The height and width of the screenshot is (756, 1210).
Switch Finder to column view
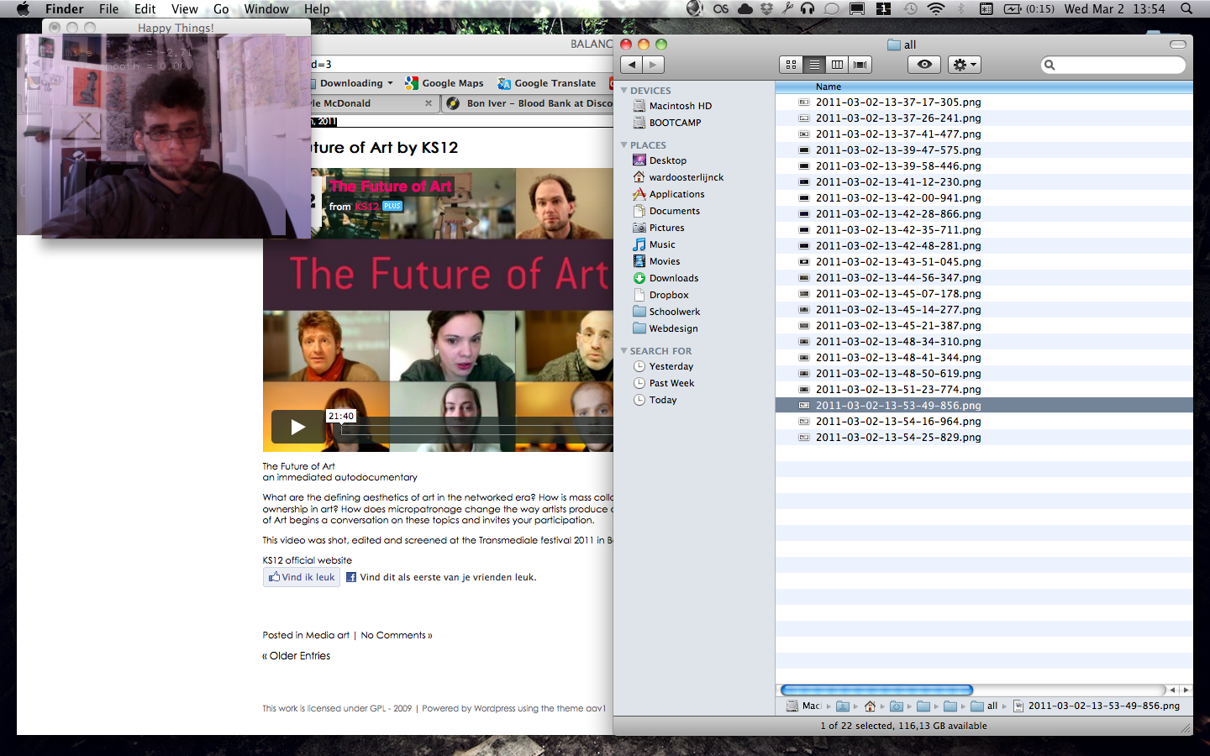point(837,65)
